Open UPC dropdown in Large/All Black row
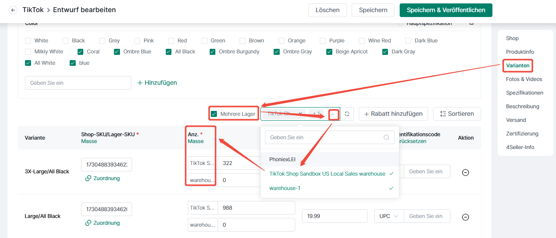The height and width of the screenshot is (238, 556). coord(389,216)
